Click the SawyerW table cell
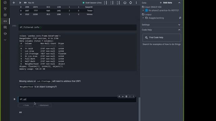216x121 pixels. [89, 7]
